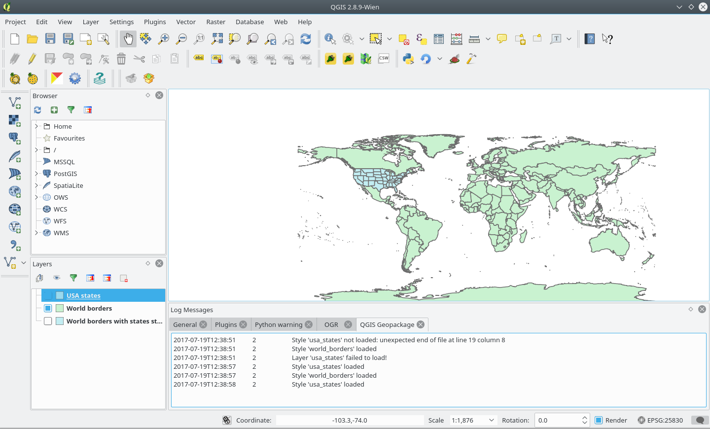Click the Text Annotation T icon
This screenshot has height=429, width=710.
556,39
